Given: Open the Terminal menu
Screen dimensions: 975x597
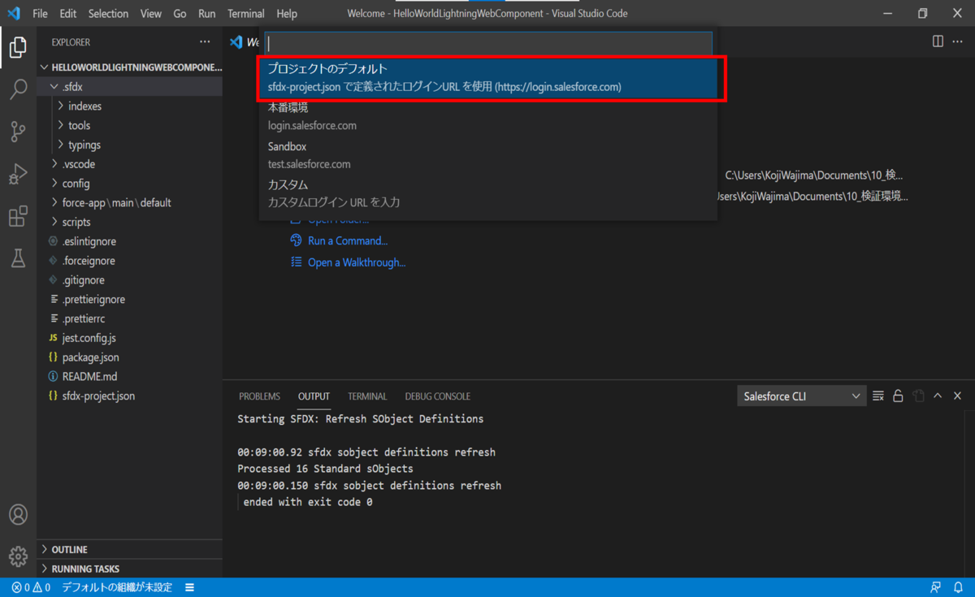Looking at the screenshot, I should click(x=246, y=14).
